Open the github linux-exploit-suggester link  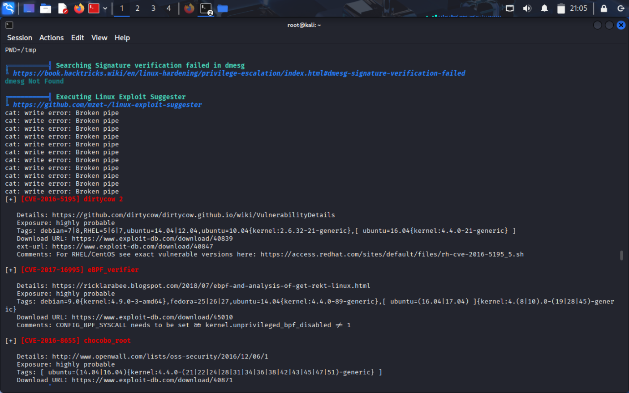(107, 105)
